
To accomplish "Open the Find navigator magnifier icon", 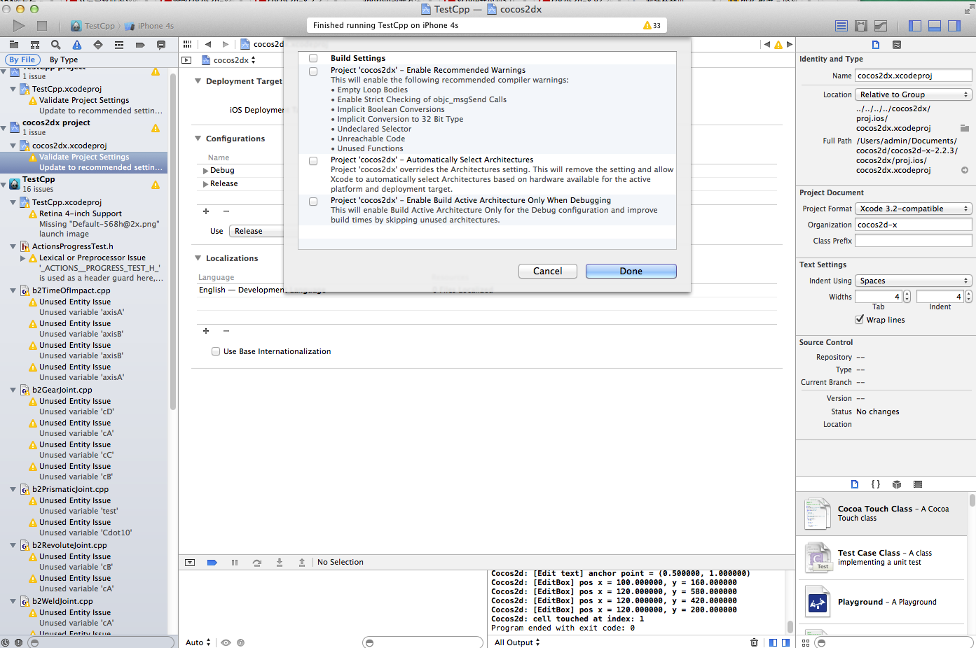I will 55,45.
